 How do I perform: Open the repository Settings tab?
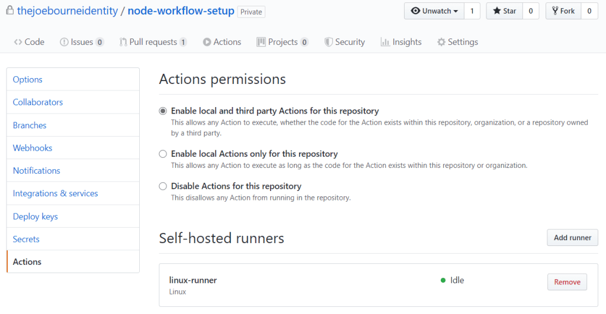tap(457, 42)
